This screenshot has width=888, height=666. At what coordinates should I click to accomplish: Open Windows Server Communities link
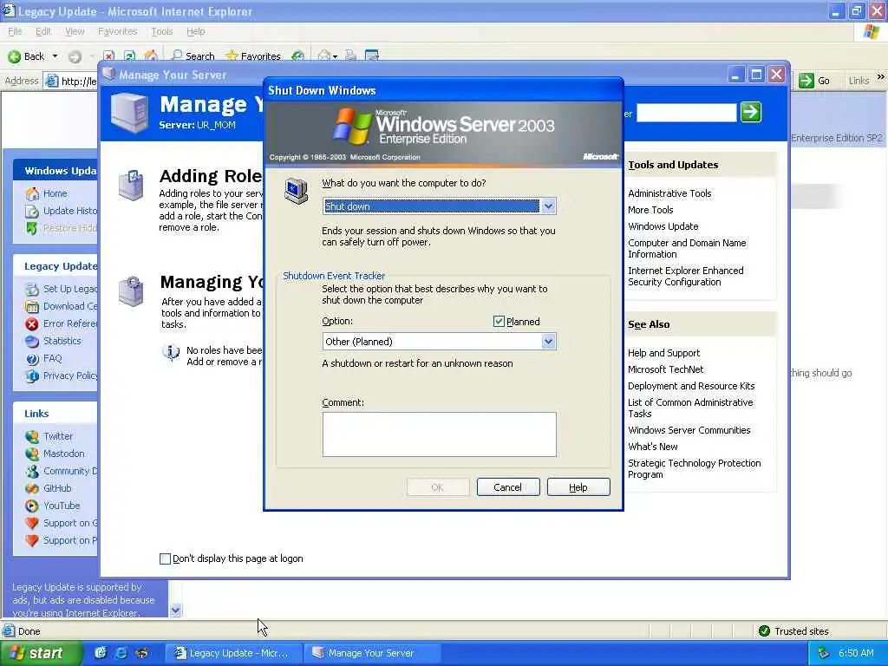[689, 430]
